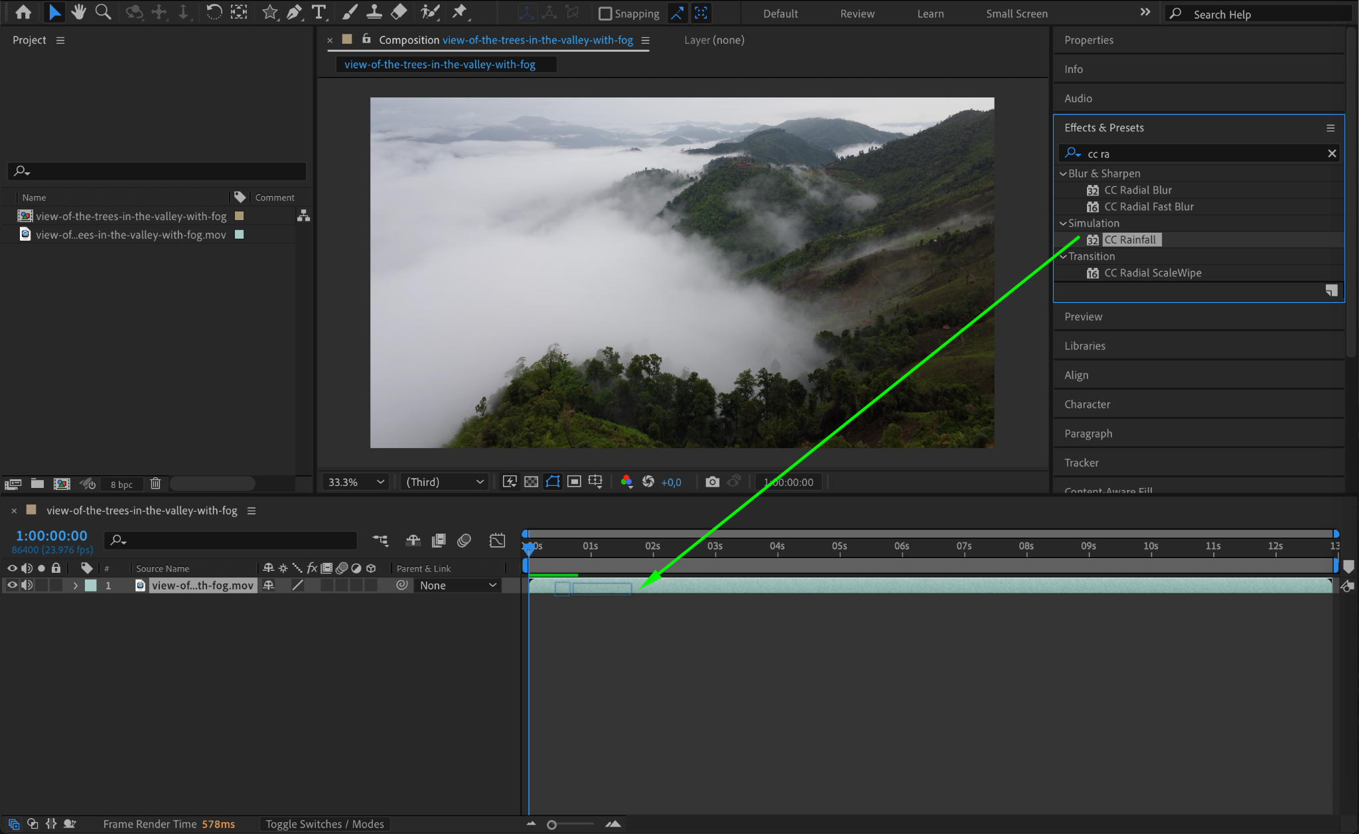
Task: Click the trash icon in Project panel
Action: (155, 484)
